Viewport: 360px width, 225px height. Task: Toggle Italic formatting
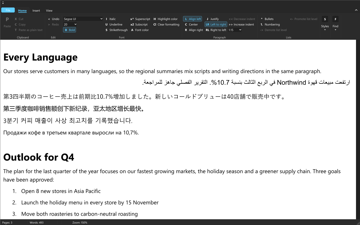pos(110,19)
